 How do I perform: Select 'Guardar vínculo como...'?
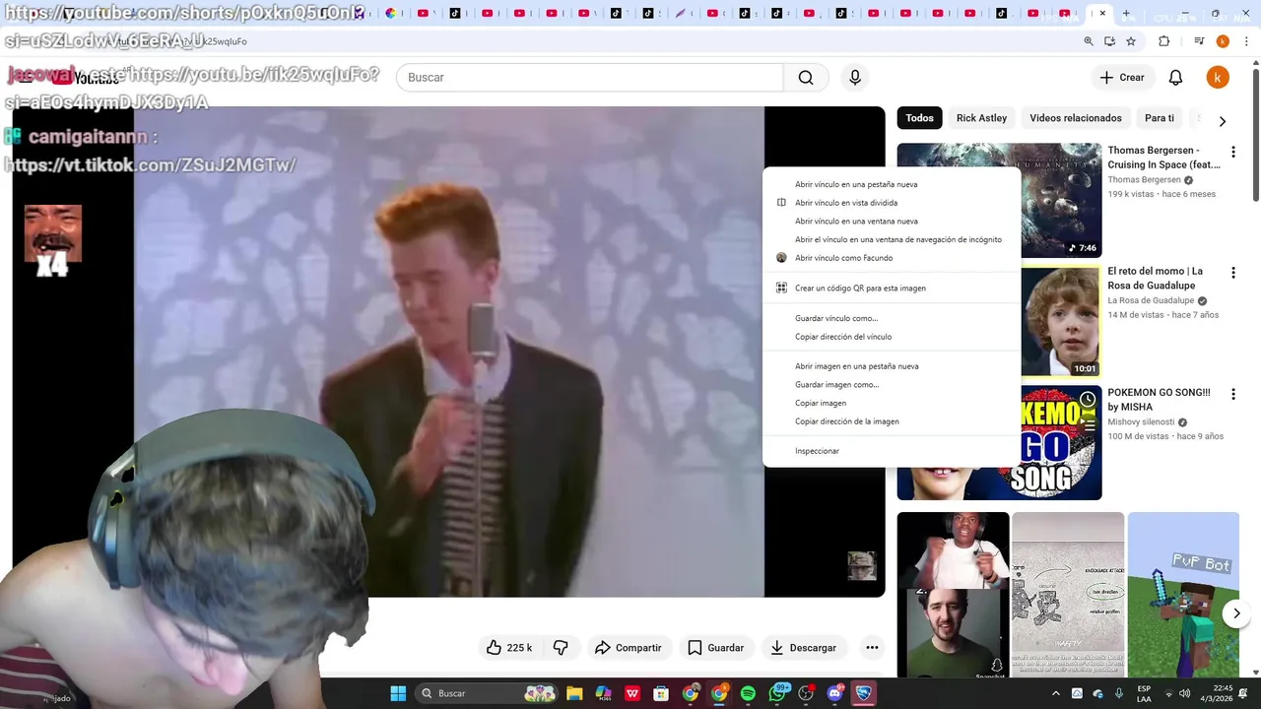coord(892,318)
